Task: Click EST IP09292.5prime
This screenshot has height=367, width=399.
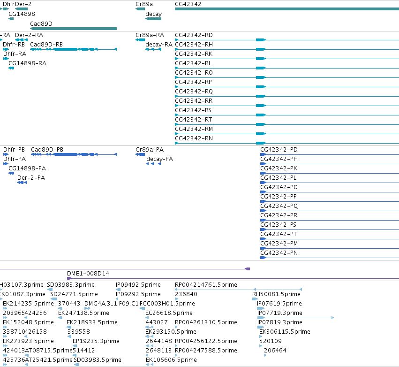Action: (138, 294)
